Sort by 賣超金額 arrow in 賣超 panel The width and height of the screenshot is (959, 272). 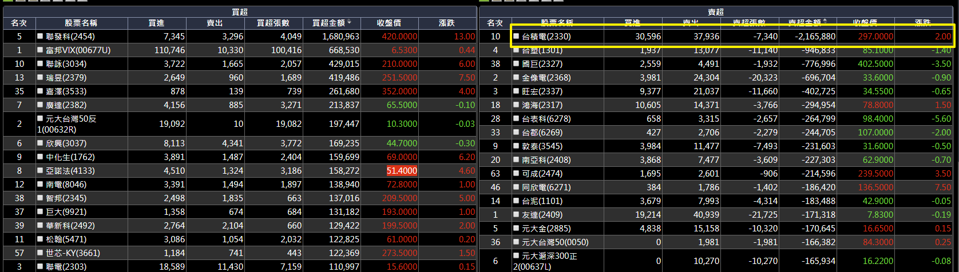point(826,22)
